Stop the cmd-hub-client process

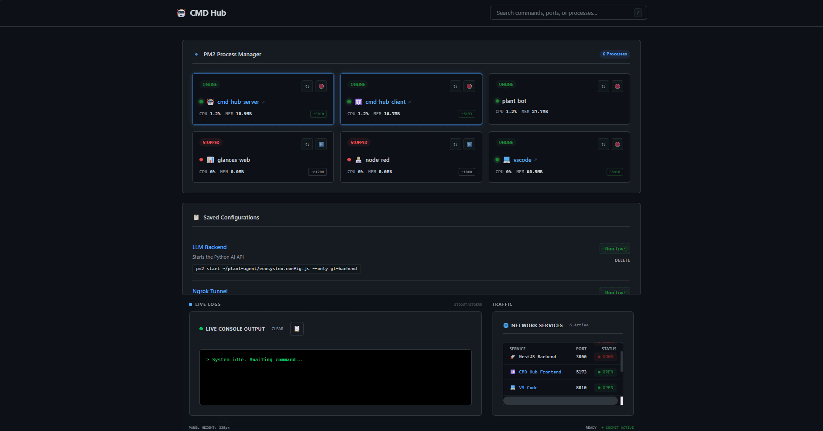coord(469,86)
